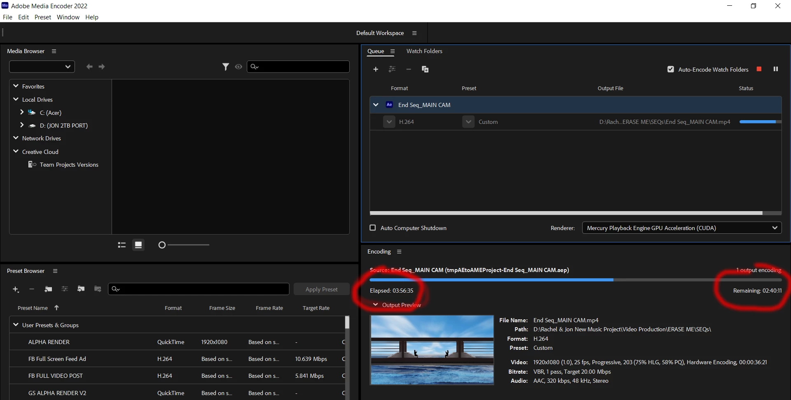This screenshot has height=400, width=791.
Task: Collapse User Presets & Groups
Action: tap(16, 325)
